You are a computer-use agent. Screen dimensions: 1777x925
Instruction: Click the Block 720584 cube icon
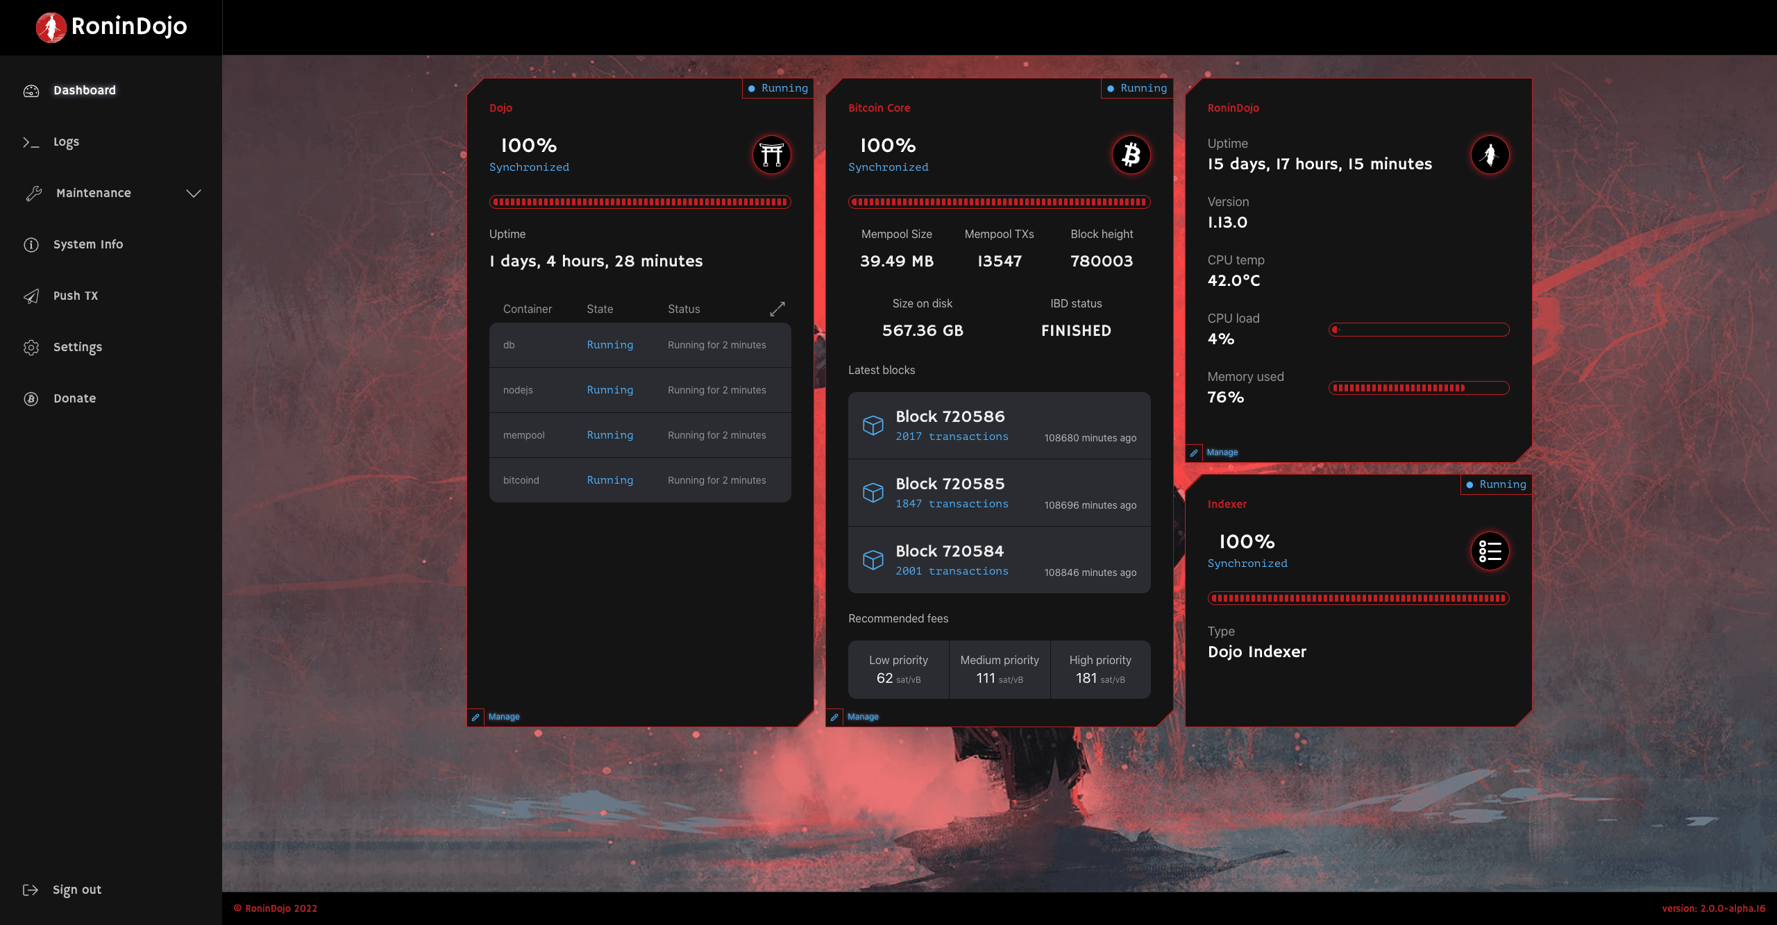(873, 560)
